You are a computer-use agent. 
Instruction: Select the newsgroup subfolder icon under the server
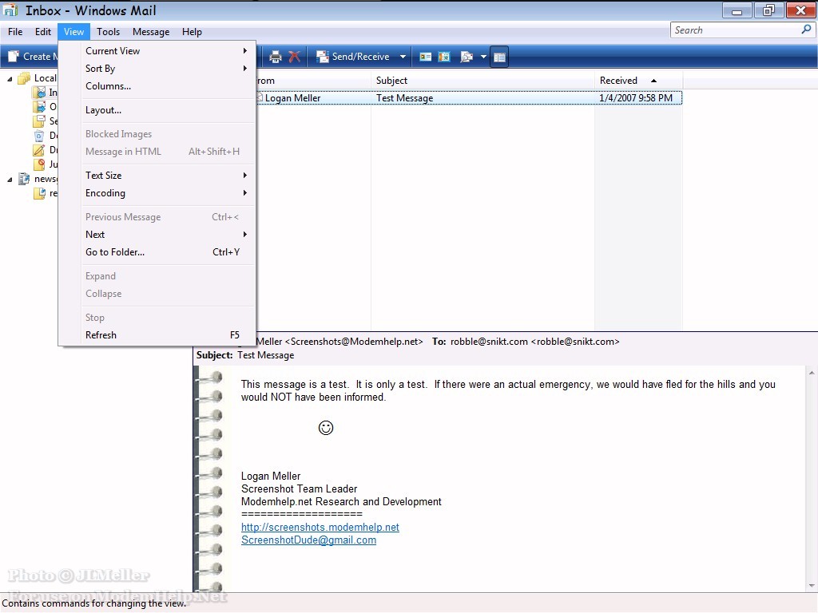click(39, 193)
